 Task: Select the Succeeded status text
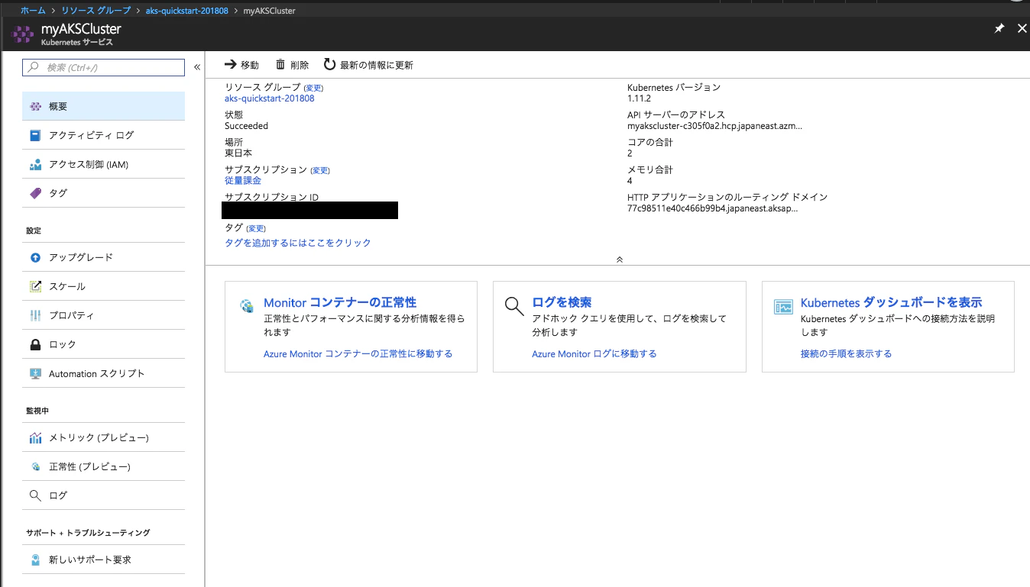[x=246, y=126]
